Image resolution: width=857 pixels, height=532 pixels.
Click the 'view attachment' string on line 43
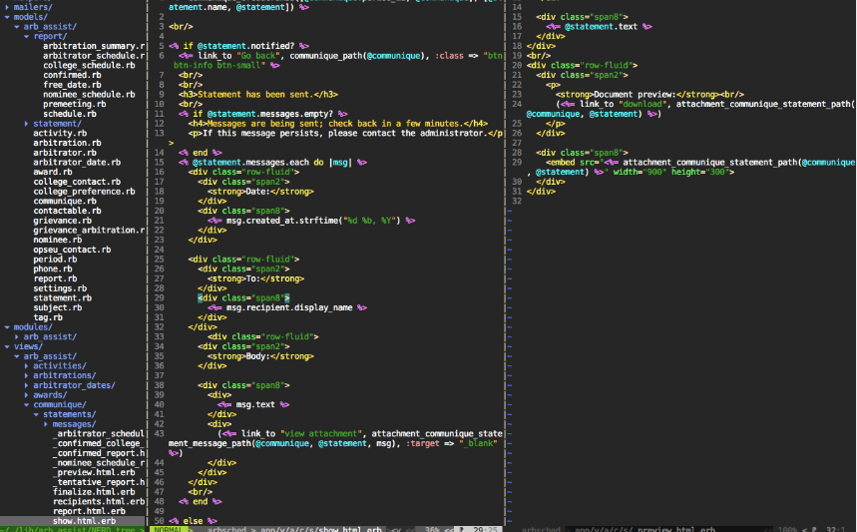(321, 434)
